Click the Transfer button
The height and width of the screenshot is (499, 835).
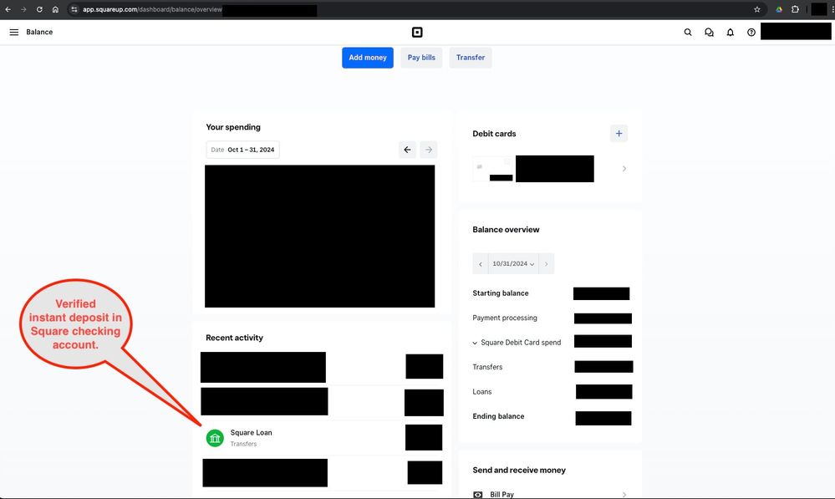coord(471,58)
